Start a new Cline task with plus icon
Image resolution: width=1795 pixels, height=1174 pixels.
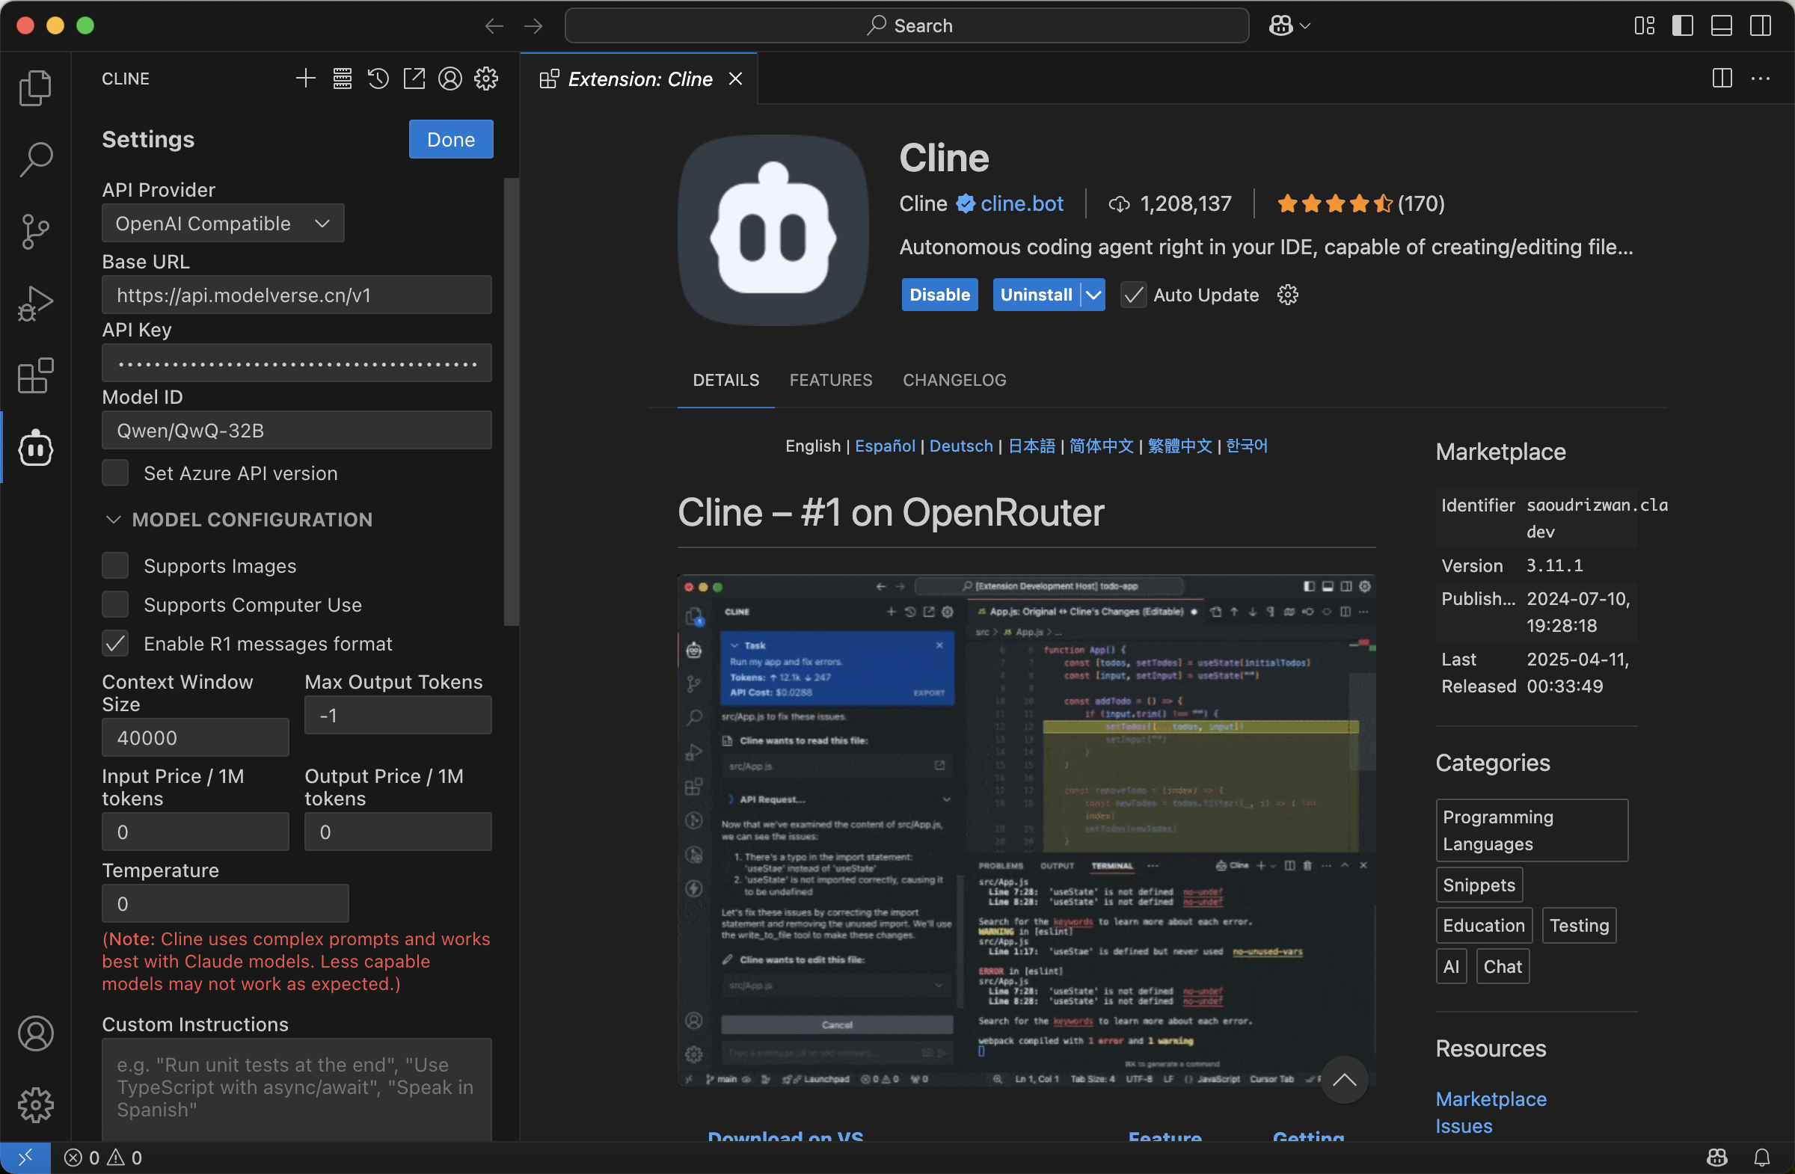click(x=305, y=79)
